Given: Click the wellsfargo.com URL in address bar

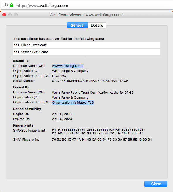Looking at the screenshot, I should pyautogui.click(x=42, y=6).
